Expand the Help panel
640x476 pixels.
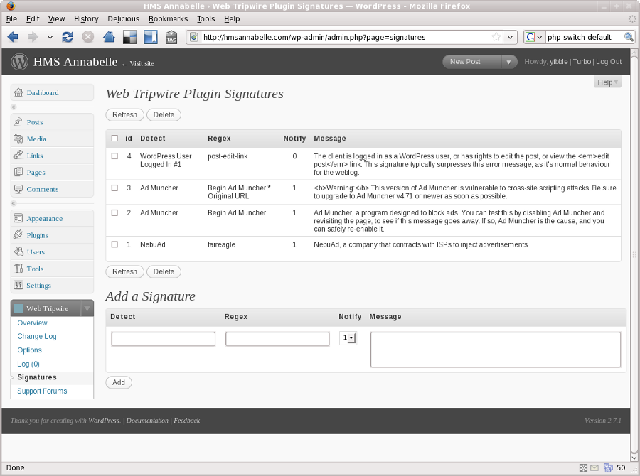click(x=607, y=82)
